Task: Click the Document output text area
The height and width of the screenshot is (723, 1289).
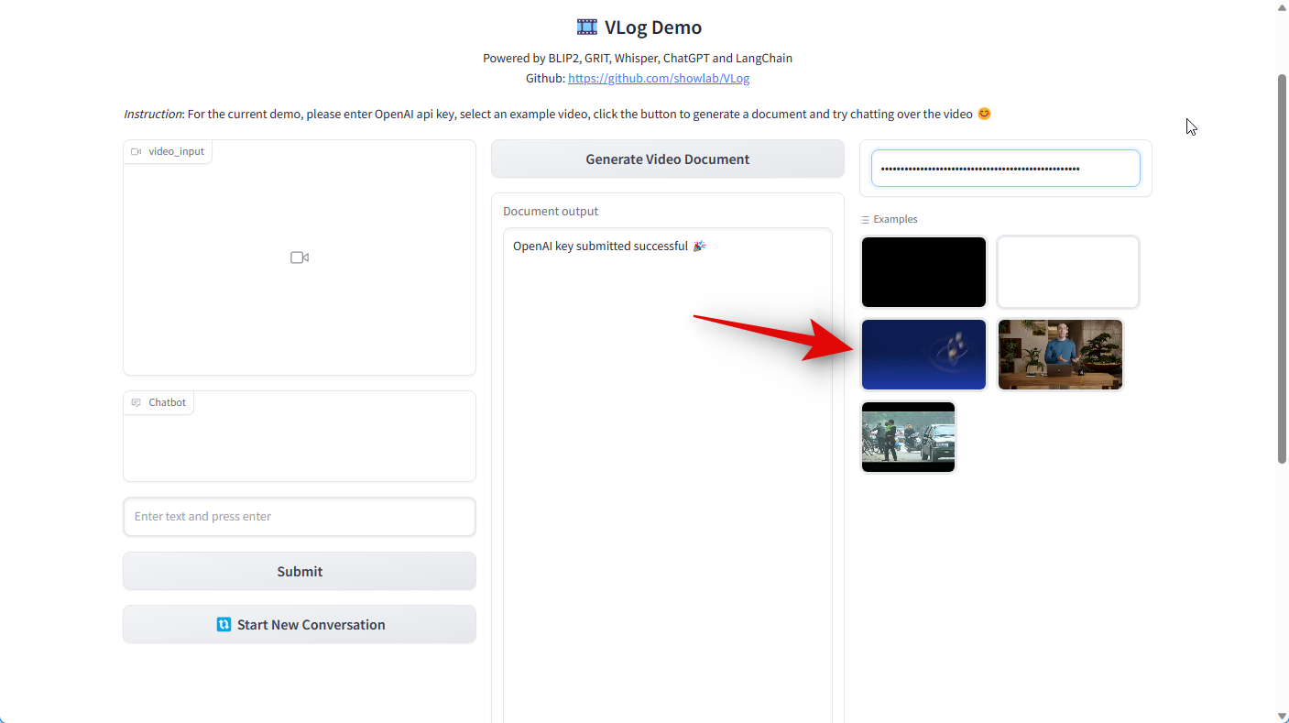Action: [x=667, y=475]
